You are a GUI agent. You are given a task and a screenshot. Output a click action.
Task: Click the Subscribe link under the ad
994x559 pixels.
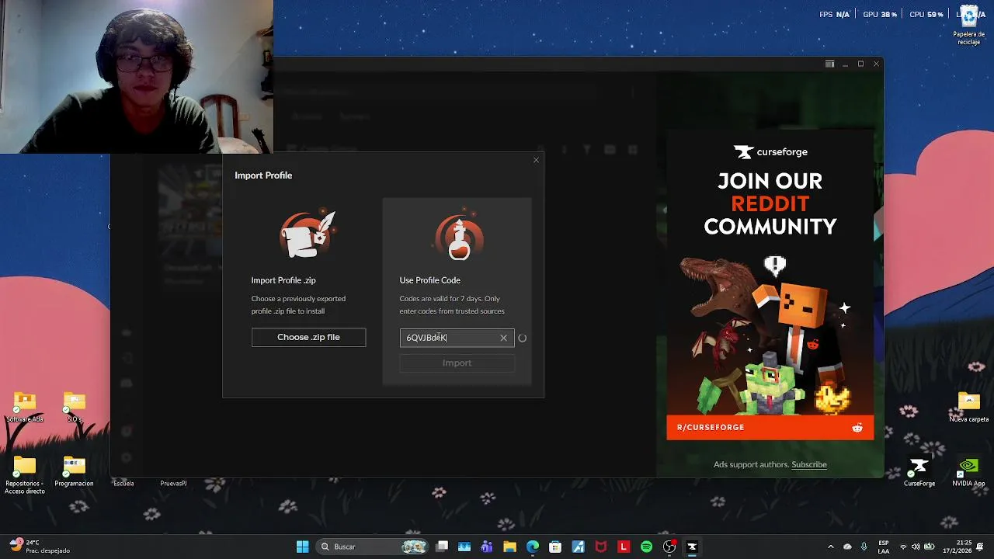[809, 464]
